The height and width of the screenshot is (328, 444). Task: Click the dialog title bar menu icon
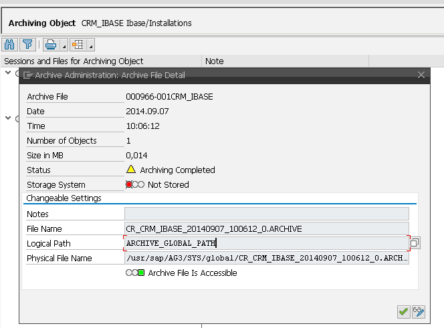(x=28, y=75)
